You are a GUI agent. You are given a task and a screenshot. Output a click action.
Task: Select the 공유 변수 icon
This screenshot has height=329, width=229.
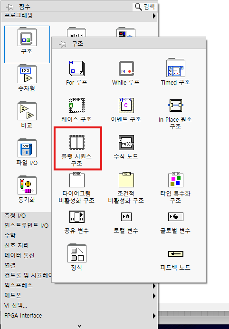pos(77,217)
